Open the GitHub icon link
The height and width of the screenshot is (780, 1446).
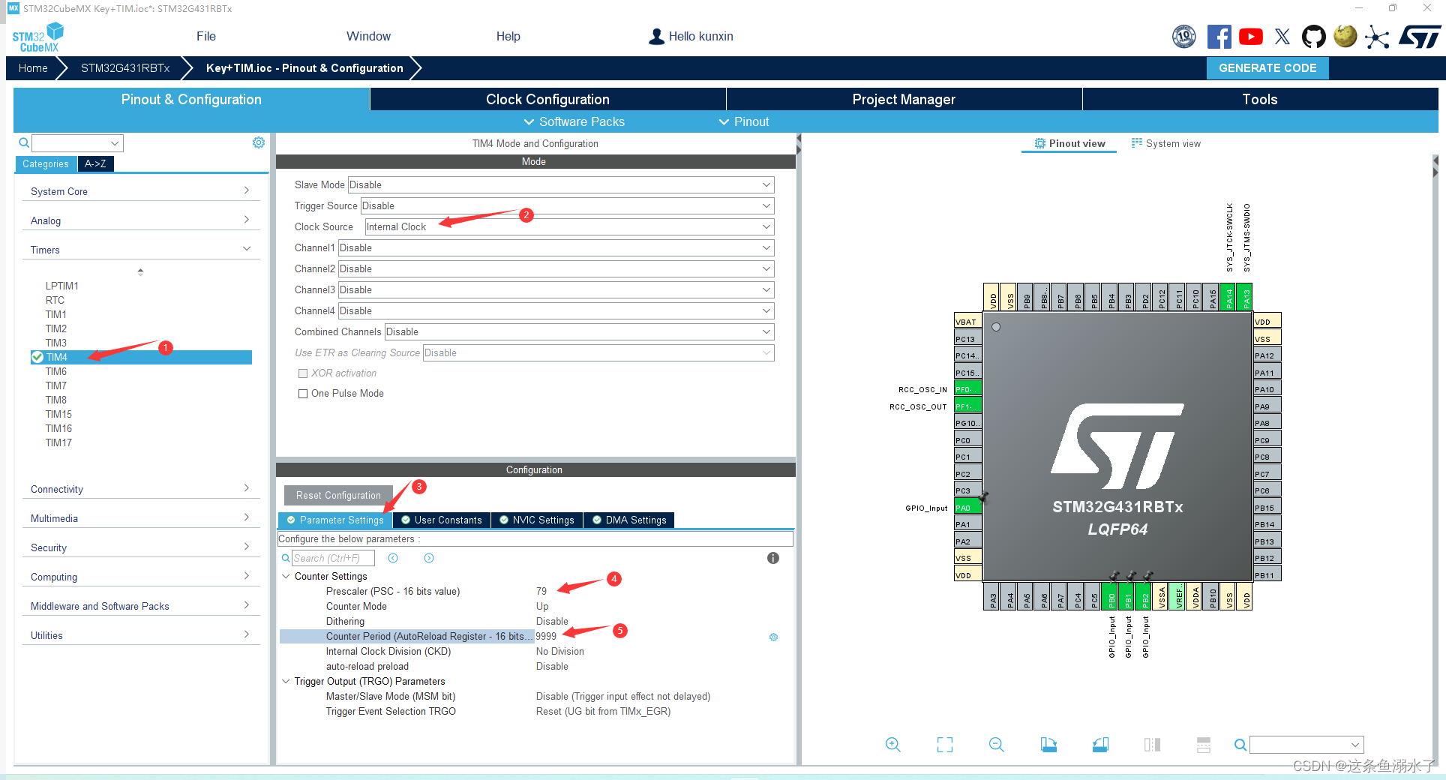(x=1314, y=37)
